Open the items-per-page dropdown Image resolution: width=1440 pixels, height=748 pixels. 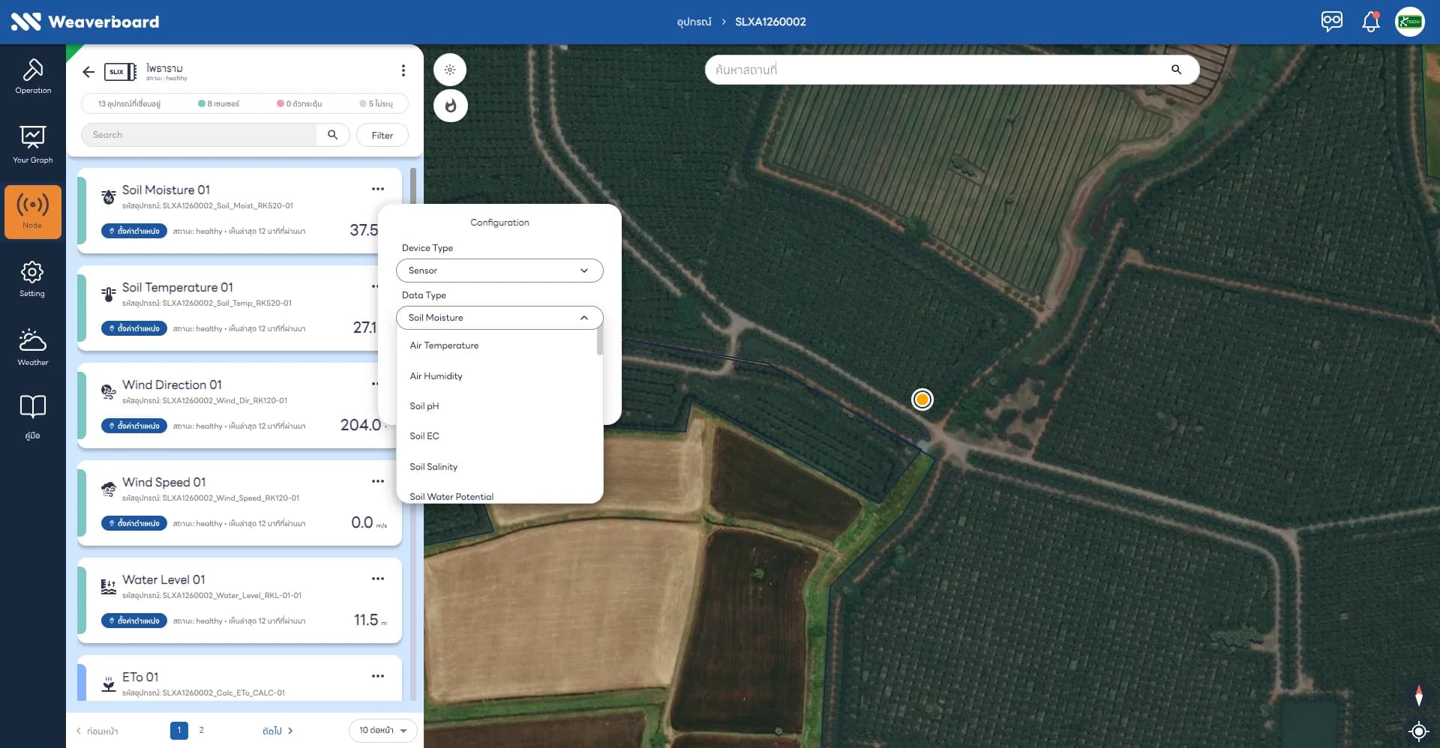(382, 731)
